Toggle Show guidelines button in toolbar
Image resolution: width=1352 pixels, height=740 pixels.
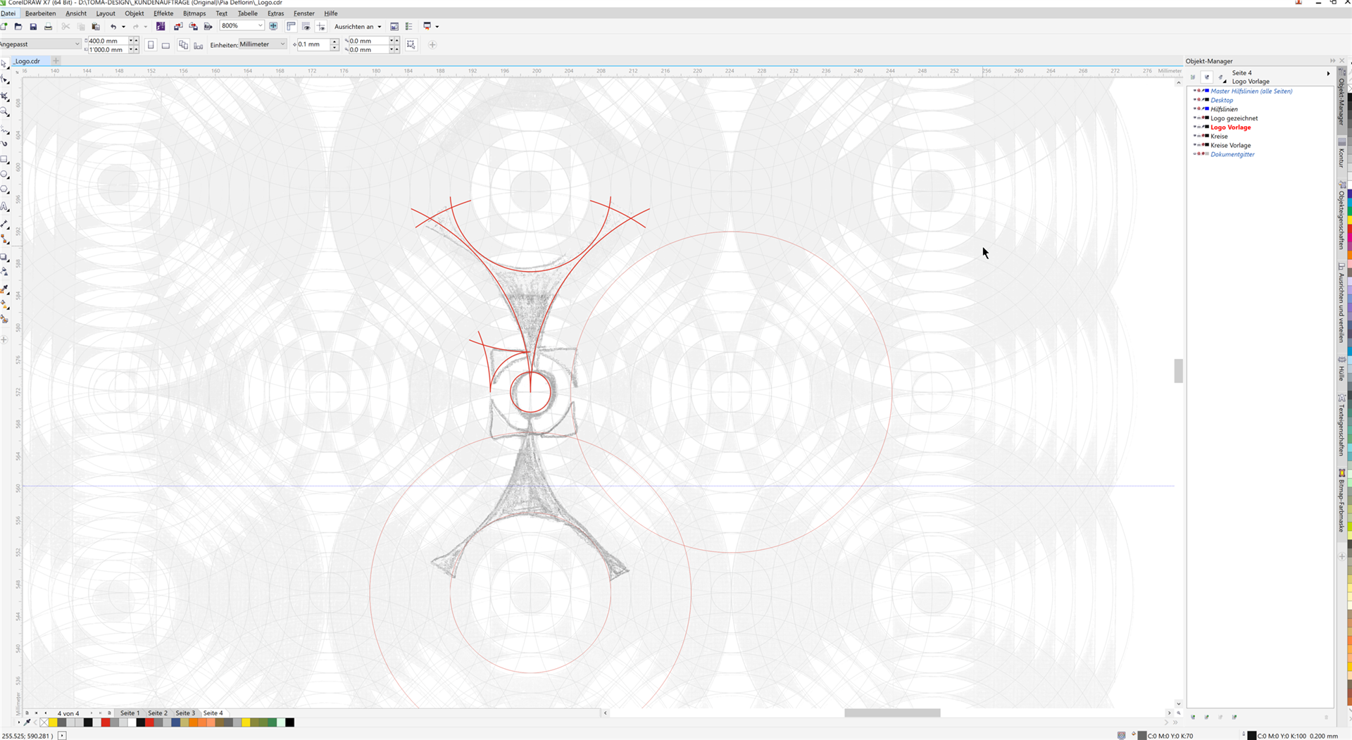(x=321, y=27)
